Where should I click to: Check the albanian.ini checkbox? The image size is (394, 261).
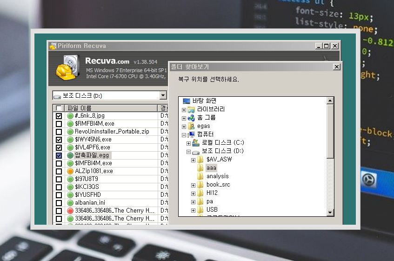[59, 203]
